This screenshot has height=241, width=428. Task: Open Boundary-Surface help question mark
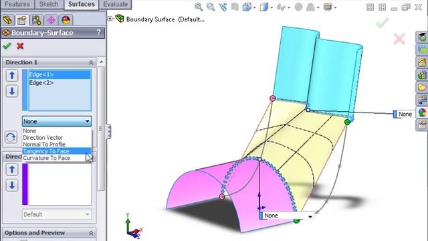pos(99,32)
